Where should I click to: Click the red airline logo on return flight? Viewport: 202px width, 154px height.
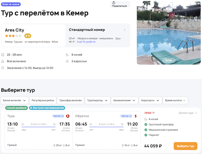pyautogui.click(x=136, y=116)
